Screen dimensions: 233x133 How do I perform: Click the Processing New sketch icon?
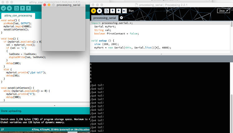(x=107, y=11)
